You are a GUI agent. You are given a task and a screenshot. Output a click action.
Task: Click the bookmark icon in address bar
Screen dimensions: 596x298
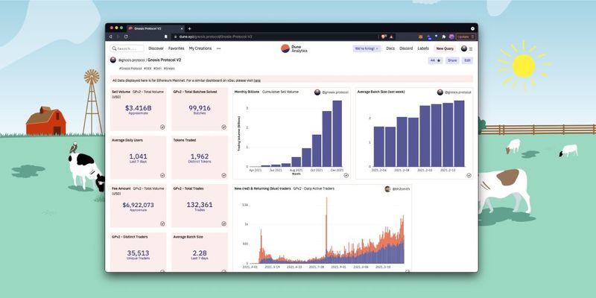coord(165,37)
